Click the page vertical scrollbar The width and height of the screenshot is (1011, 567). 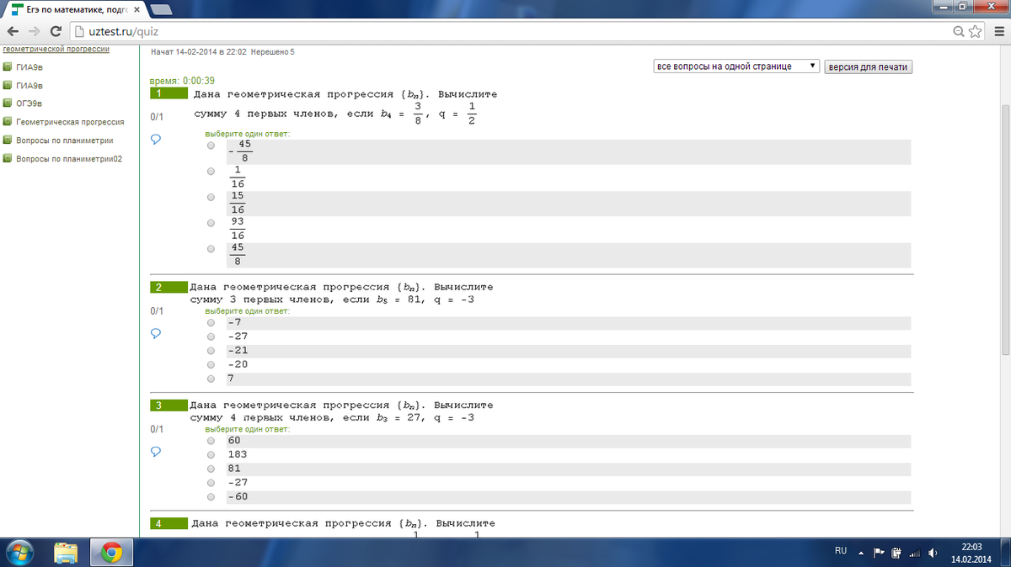[1004, 227]
